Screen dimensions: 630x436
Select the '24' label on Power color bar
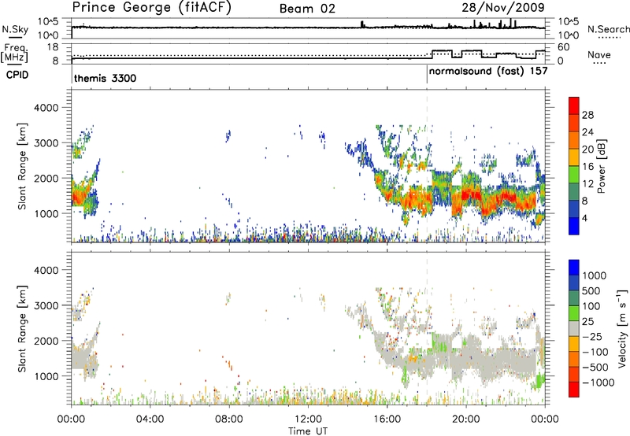[587, 132]
